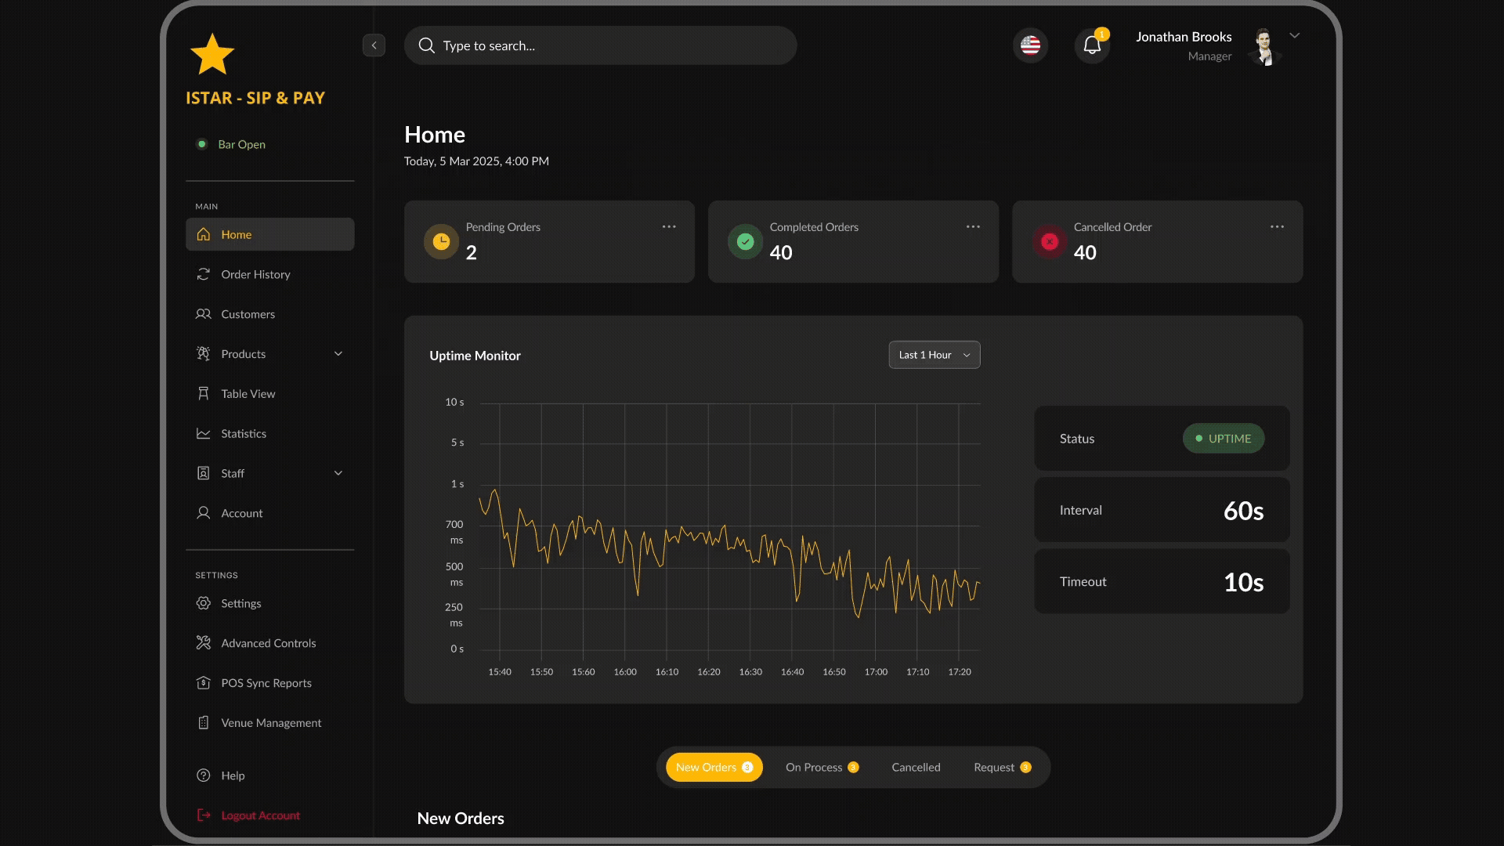Select the Statistics chart icon
The width and height of the screenshot is (1504, 846).
point(204,433)
